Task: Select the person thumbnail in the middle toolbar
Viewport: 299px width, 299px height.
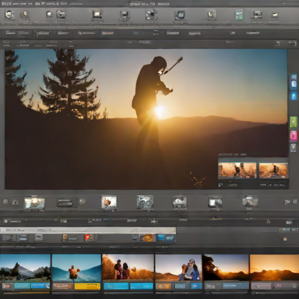Action: pyautogui.click(x=109, y=203)
